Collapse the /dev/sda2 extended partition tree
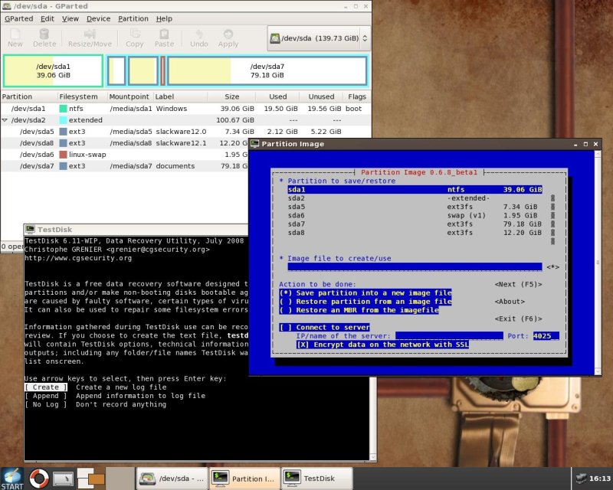This screenshot has height=490, width=613. coord(5,120)
